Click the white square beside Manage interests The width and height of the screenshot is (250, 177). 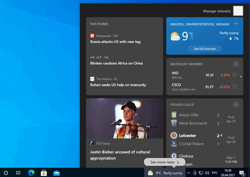click(238, 11)
